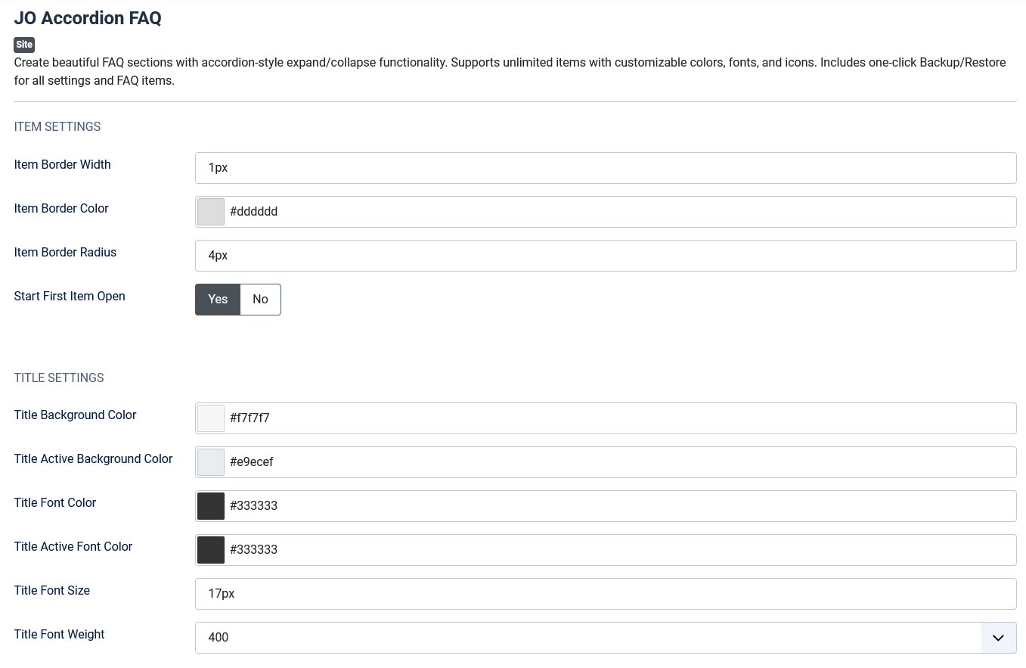This screenshot has height=668, width=1026.
Task: Click the Start First Item Open label
Action: (x=70, y=297)
